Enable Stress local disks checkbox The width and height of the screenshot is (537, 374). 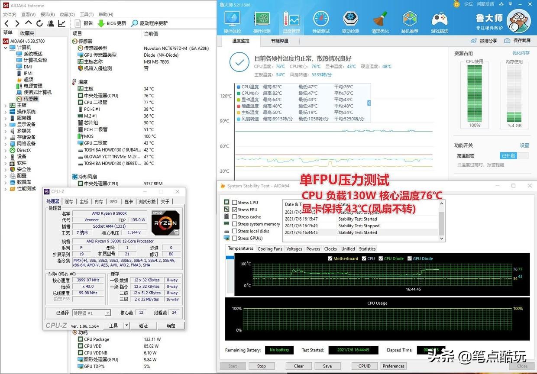234,231
